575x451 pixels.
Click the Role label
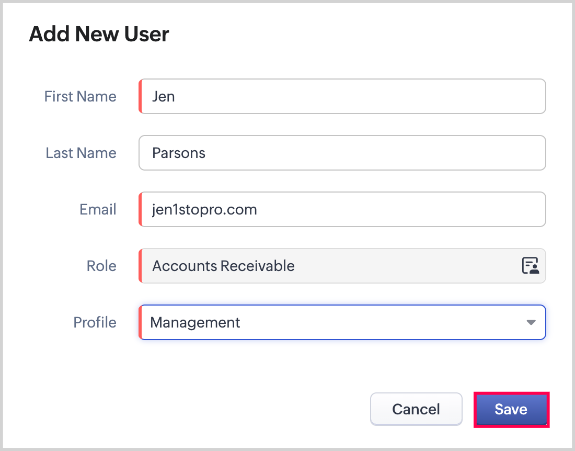click(101, 266)
